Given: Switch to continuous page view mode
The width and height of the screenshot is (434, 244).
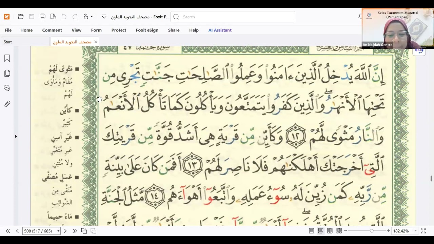Looking at the screenshot, I should point(320,231).
